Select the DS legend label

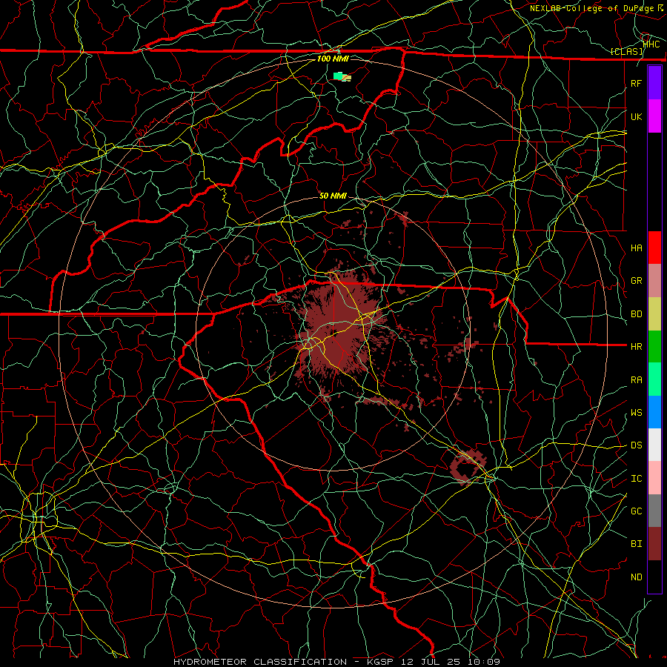[x=636, y=445]
